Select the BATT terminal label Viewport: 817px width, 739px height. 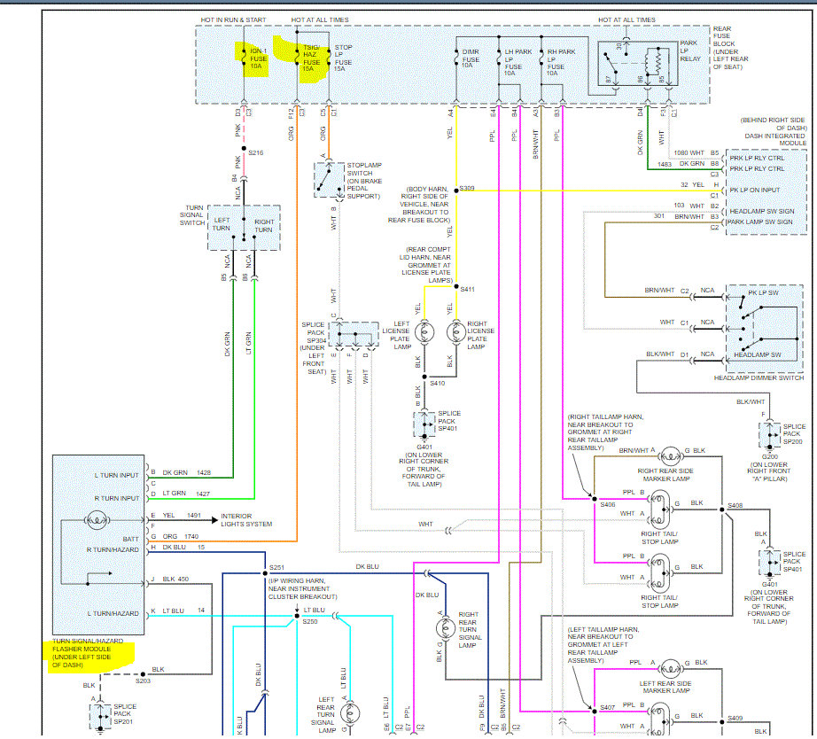131,539
